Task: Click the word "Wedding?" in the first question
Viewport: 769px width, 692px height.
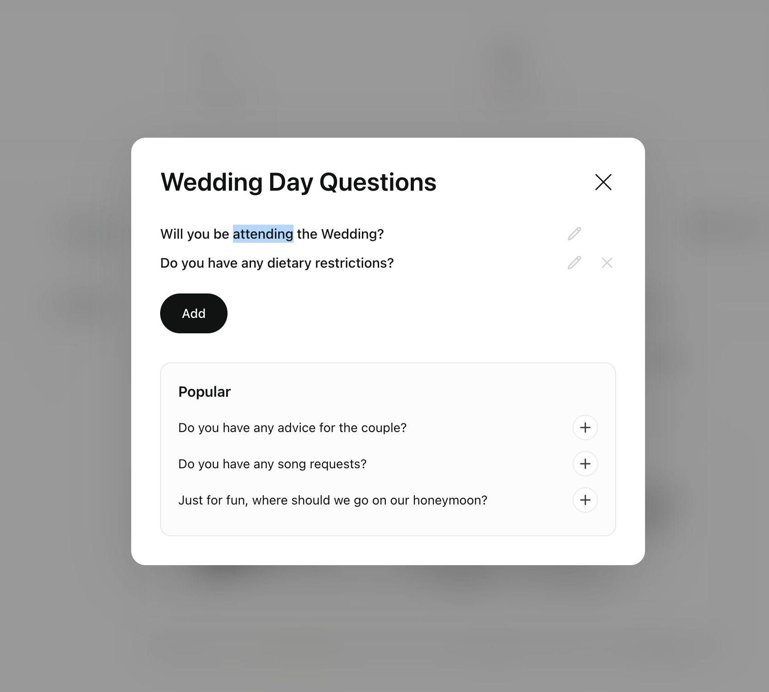Action: pos(352,234)
